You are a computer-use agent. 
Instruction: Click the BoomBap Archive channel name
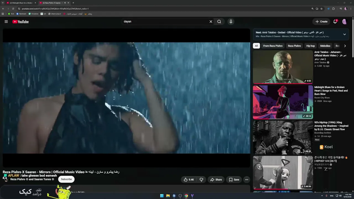pyautogui.click(x=322, y=133)
